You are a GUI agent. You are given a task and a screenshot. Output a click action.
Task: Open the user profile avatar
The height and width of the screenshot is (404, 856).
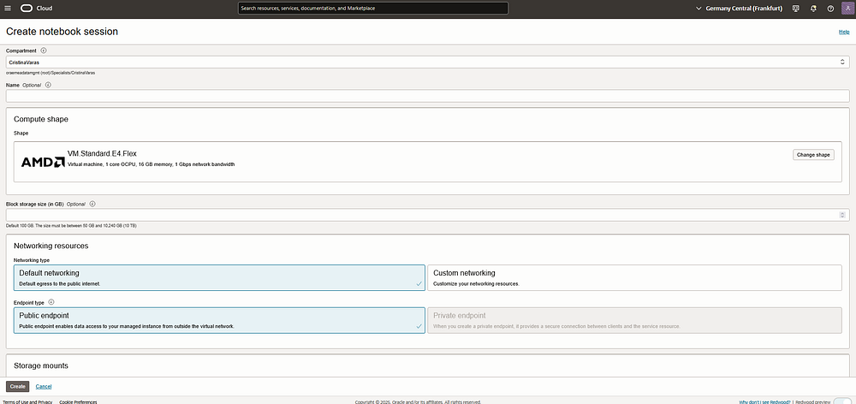point(847,9)
